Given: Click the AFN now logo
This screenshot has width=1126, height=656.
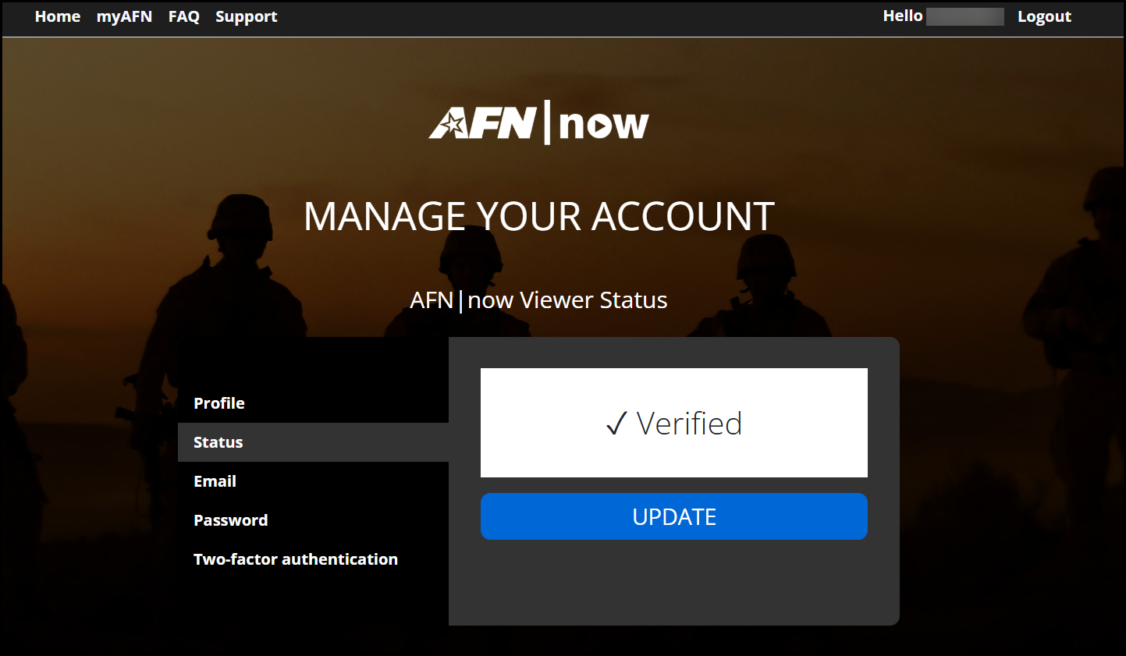Looking at the screenshot, I should coord(539,122).
